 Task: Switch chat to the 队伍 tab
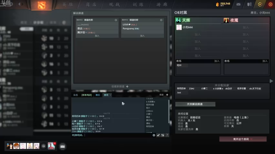point(76,95)
